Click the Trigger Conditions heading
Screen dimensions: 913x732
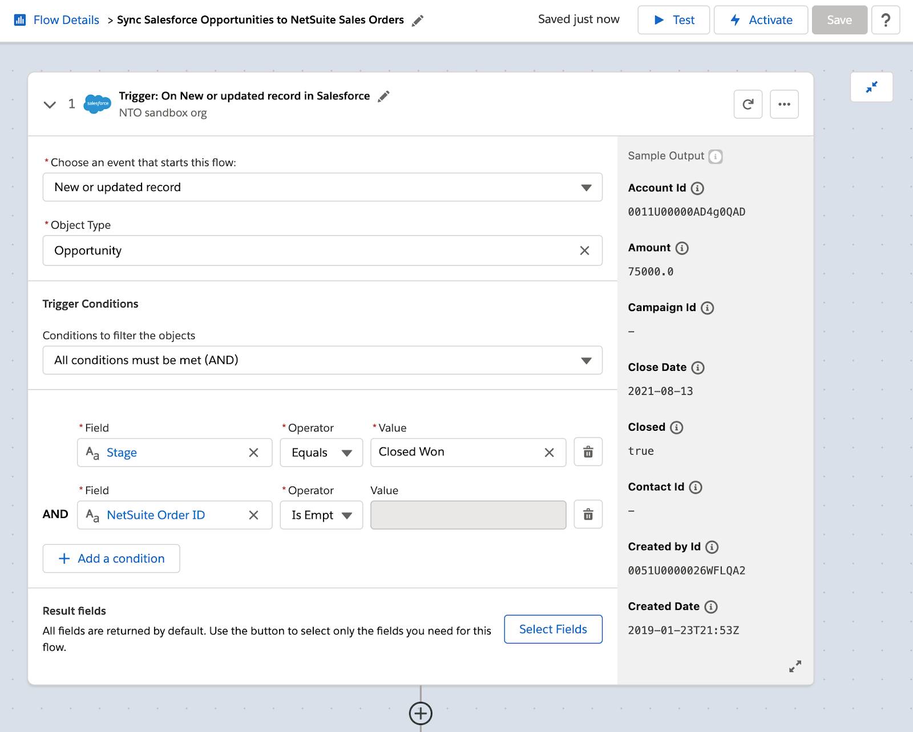[90, 304]
